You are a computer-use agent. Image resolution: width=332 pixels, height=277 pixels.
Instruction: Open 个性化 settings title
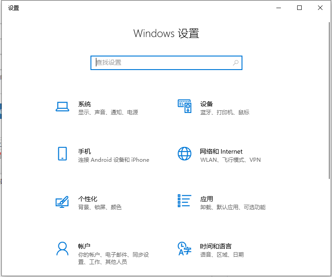pos(87,199)
